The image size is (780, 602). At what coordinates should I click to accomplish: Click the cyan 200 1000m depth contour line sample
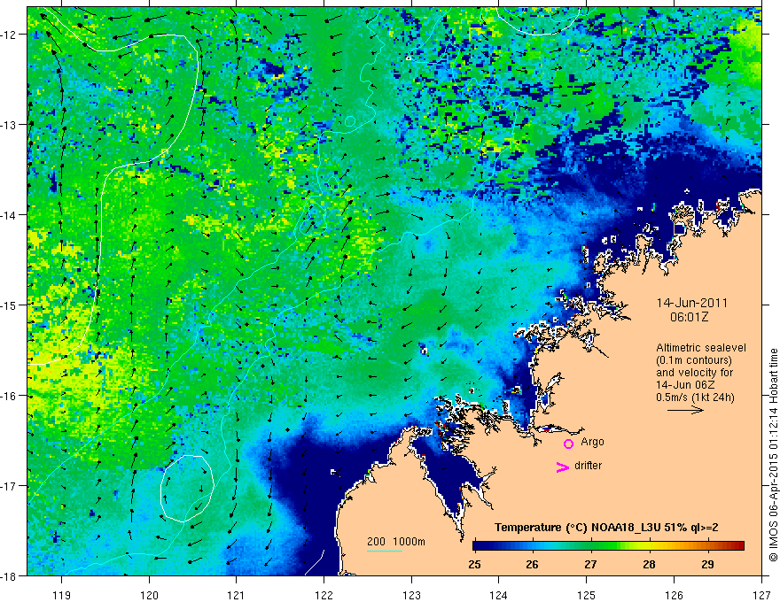385,551
